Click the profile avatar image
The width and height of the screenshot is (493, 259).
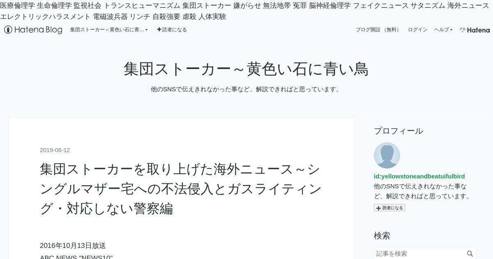point(387,155)
